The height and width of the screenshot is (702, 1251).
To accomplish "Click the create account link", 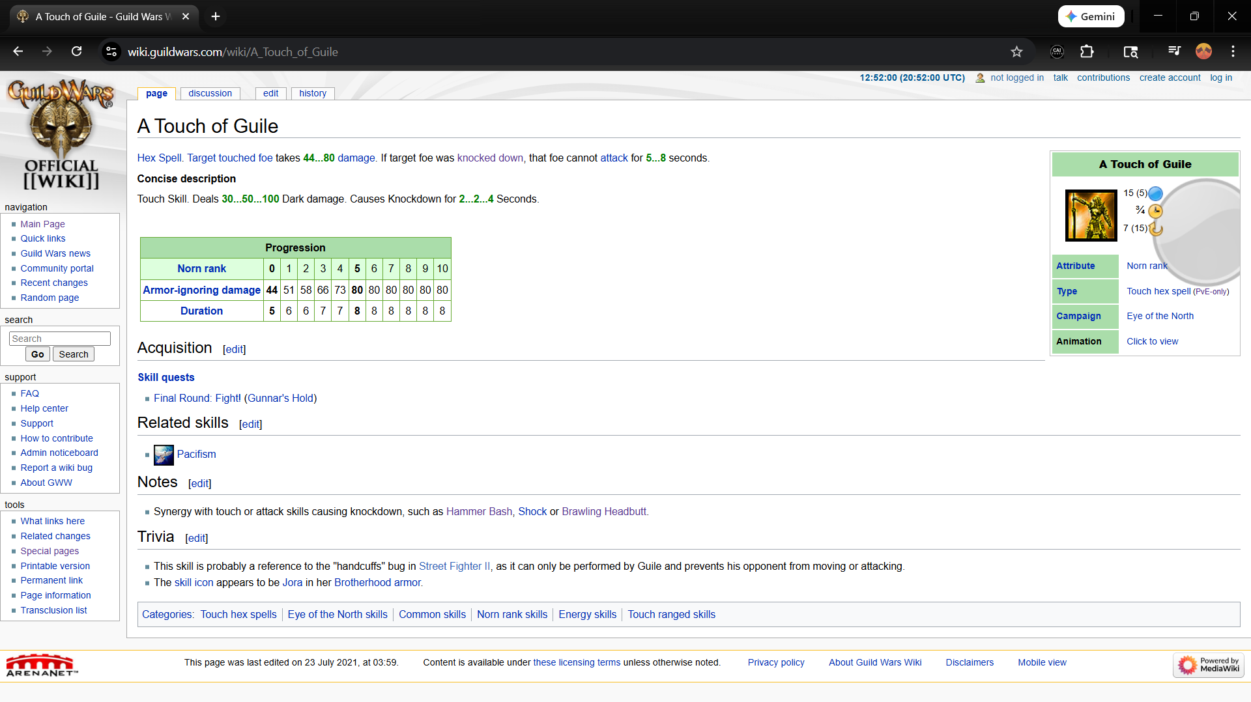I will point(1170,77).
